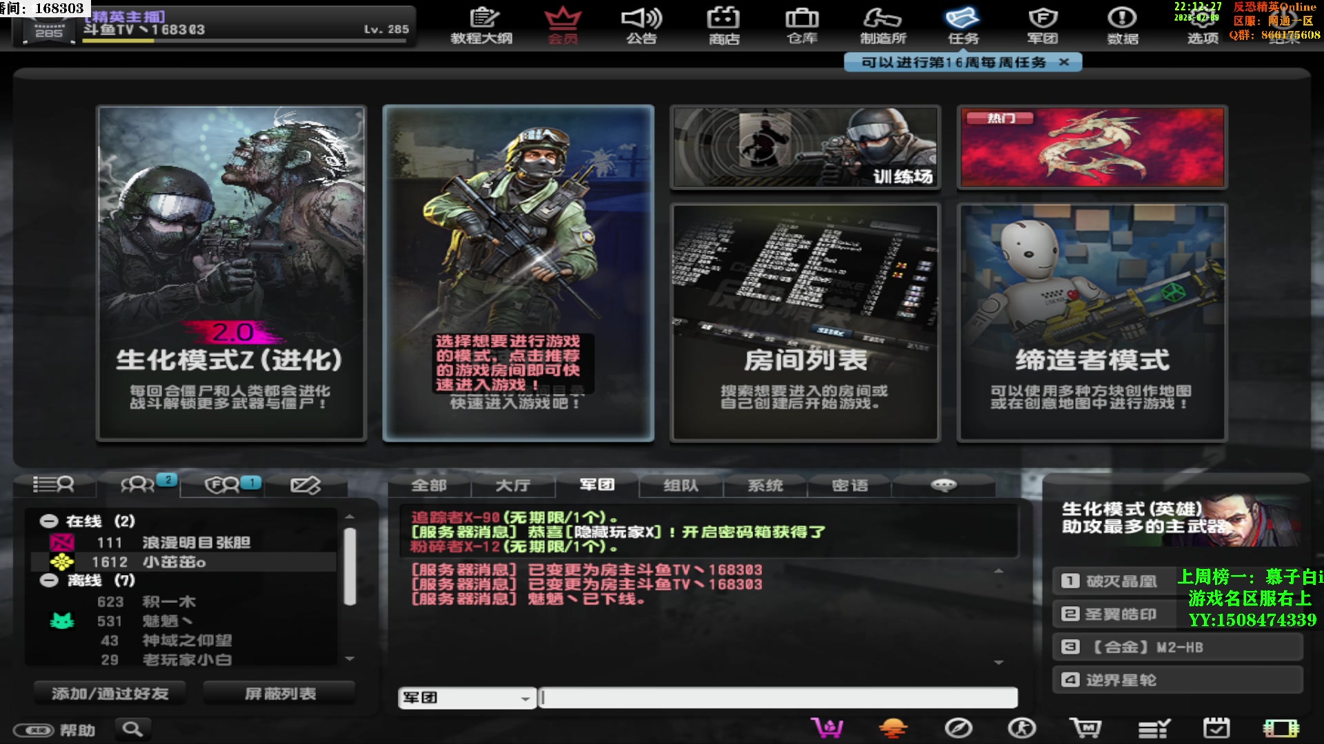Open the 军团 clan shield icon
Viewport: 1324px width, 744px height.
(1043, 26)
